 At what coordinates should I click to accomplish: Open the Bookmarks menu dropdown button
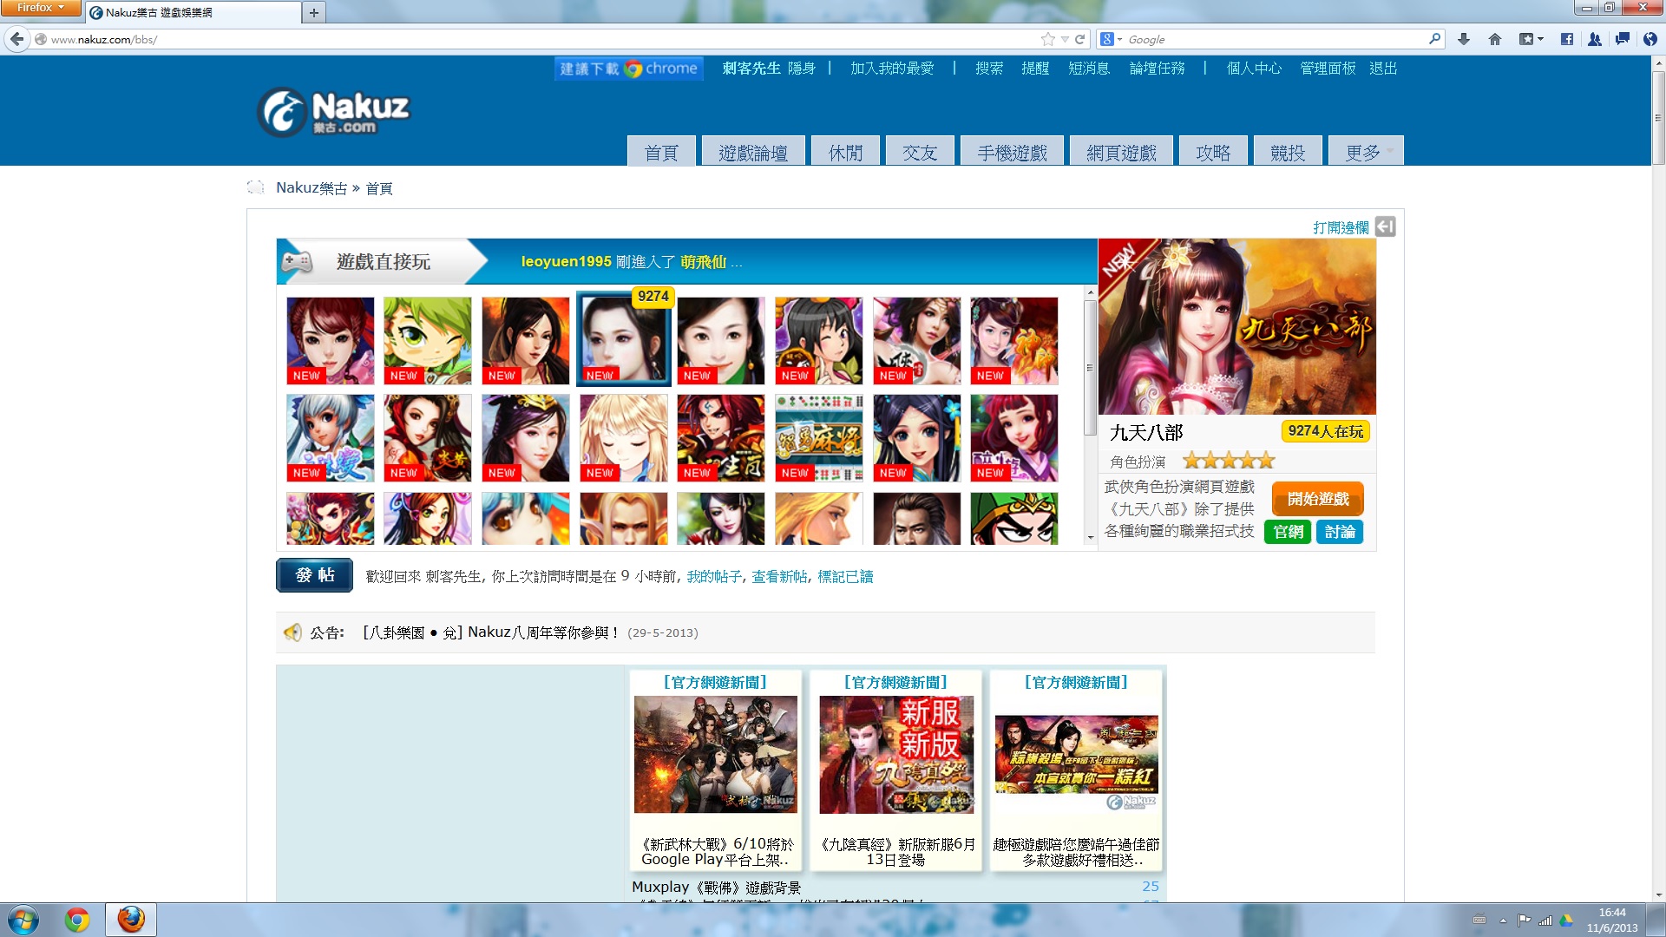point(1531,39)
